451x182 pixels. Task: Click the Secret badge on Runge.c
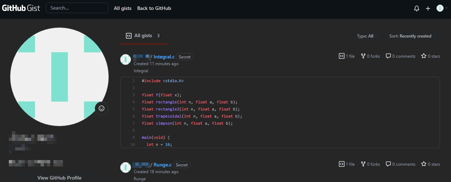tap(182, 165)
